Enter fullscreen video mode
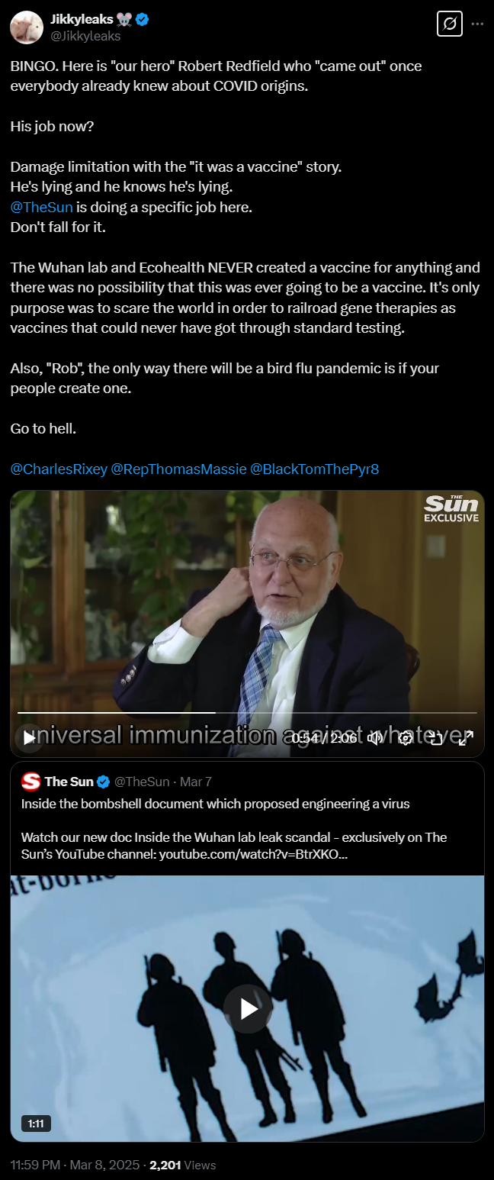The height and width of the screenshot is (1180, 494). pyautogui.click(x=465, y=737)
